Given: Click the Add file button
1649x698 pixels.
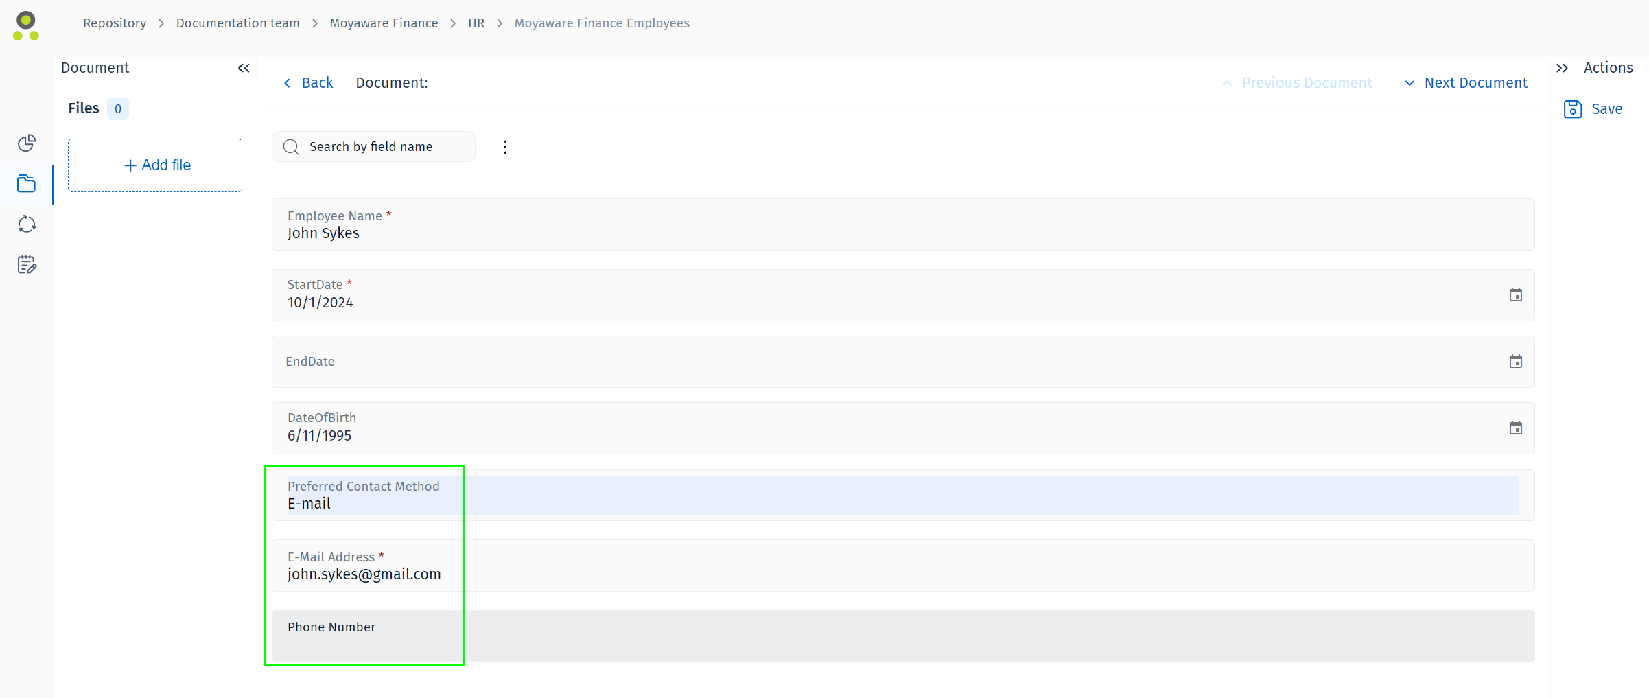Looking at the screenshot, I should pyautogui.click(x=155, y=165).
